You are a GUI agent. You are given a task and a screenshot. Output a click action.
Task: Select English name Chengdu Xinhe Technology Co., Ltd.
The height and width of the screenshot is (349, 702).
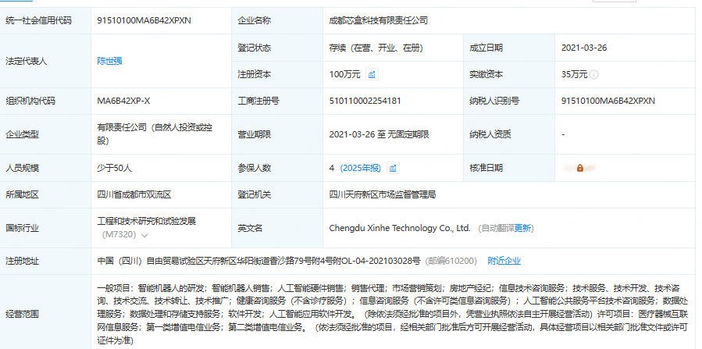400,228
